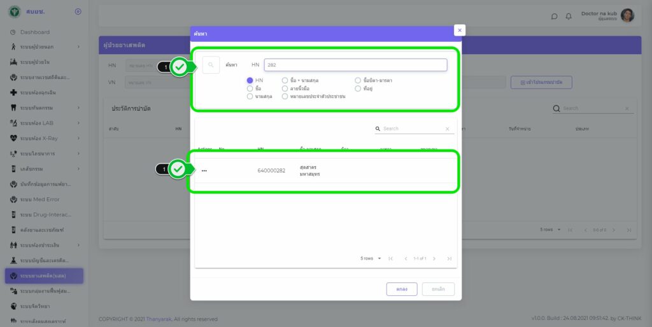Expand the ระบบห้อง LAB sidebar menu
Screen dimensions: 652x327
coord(43,123)
